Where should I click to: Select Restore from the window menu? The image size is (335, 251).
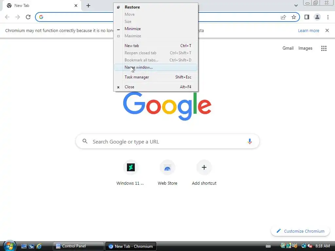coord(156,7)
